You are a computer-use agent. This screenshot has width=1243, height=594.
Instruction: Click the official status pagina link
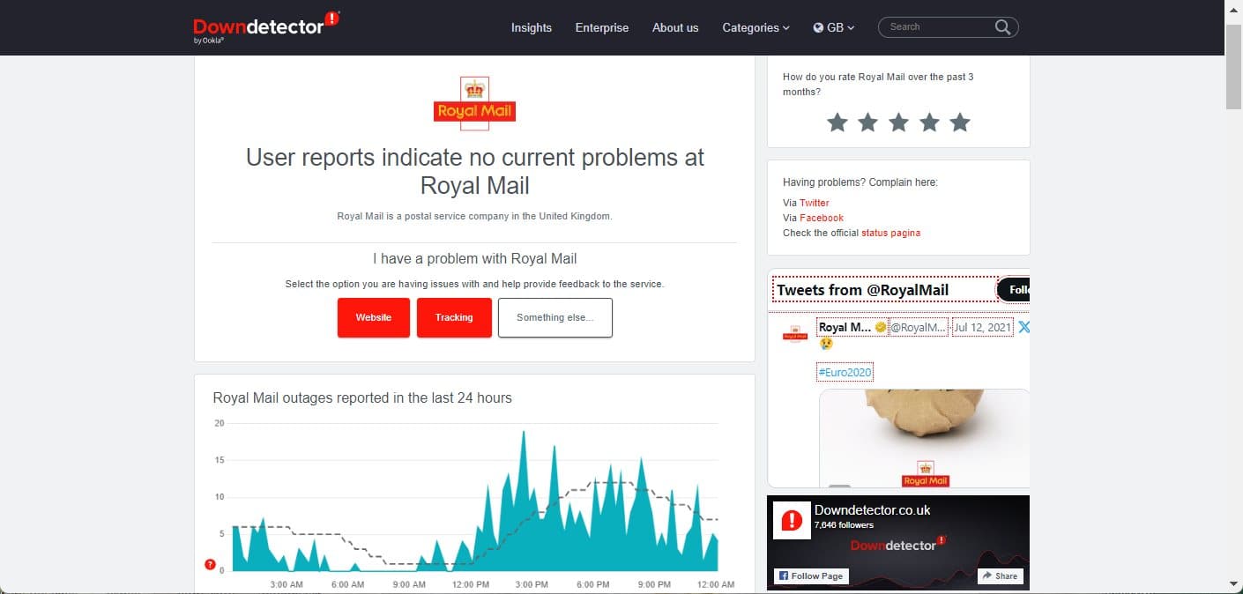pos(890,233)
